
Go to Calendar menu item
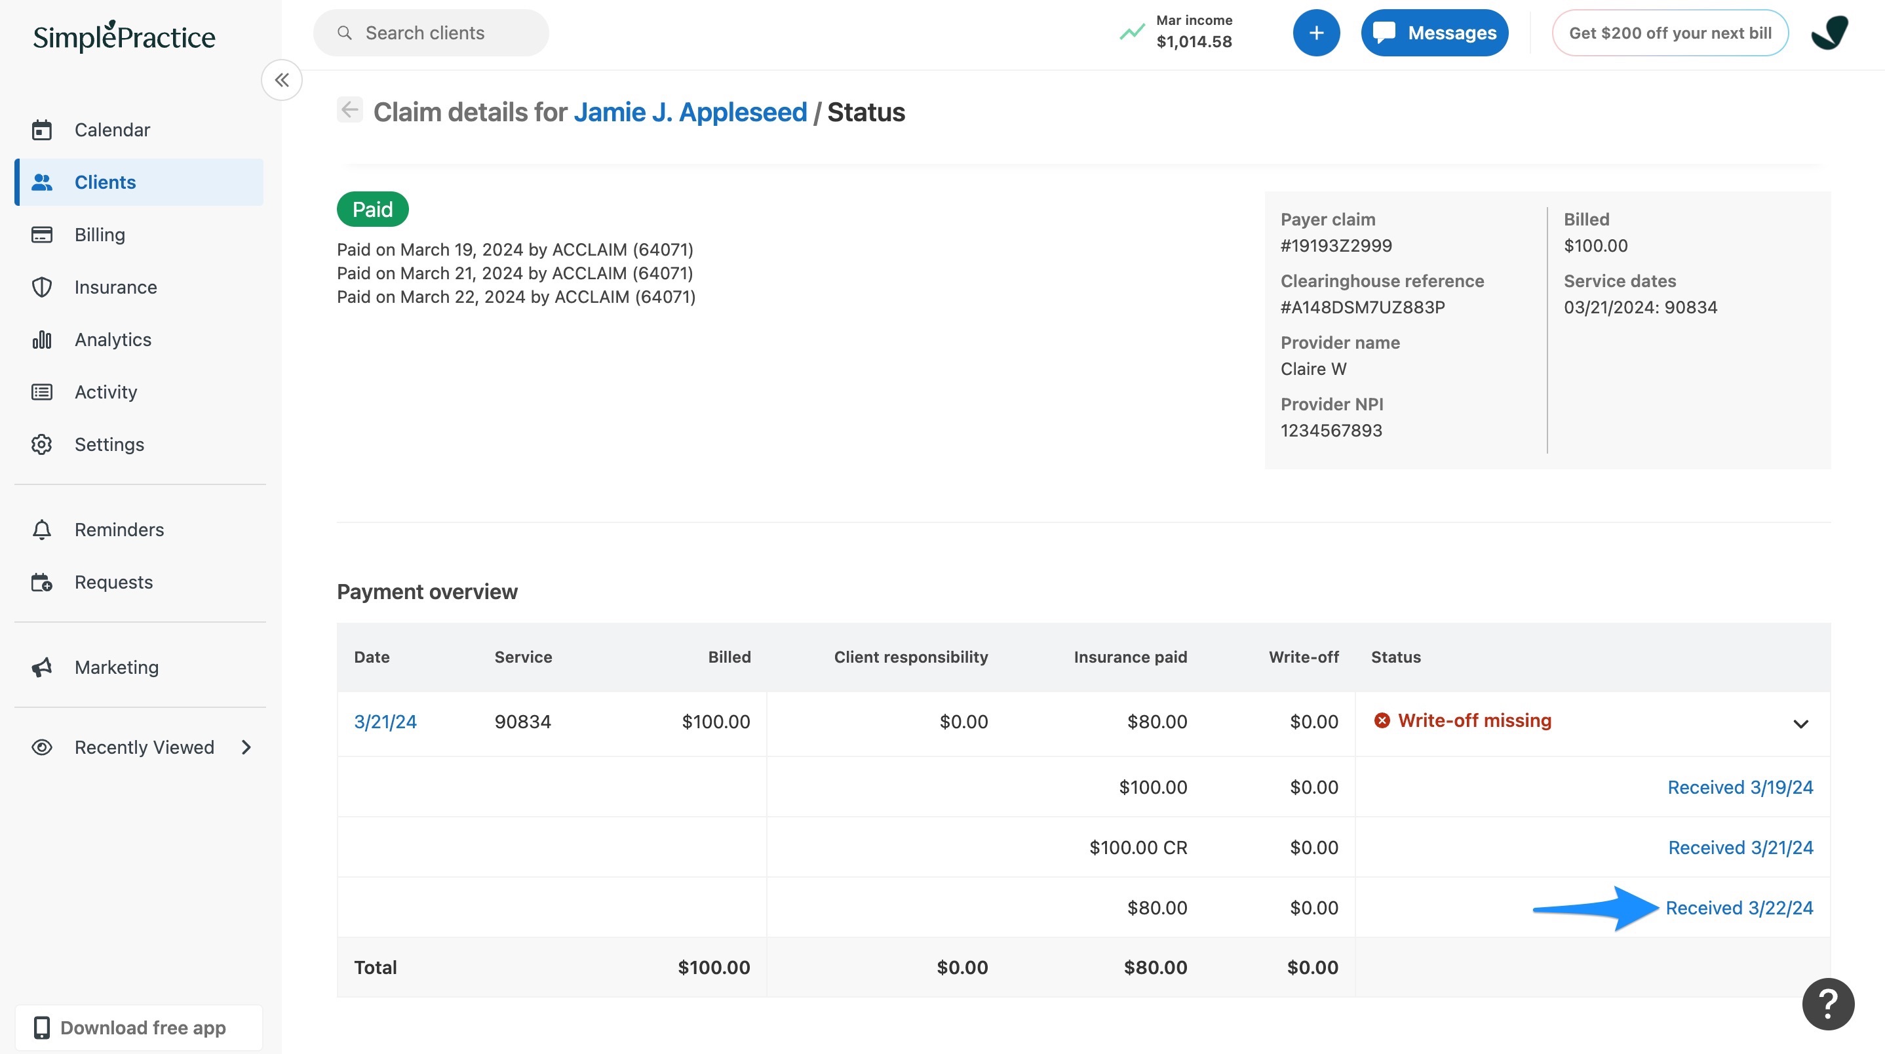139,130
